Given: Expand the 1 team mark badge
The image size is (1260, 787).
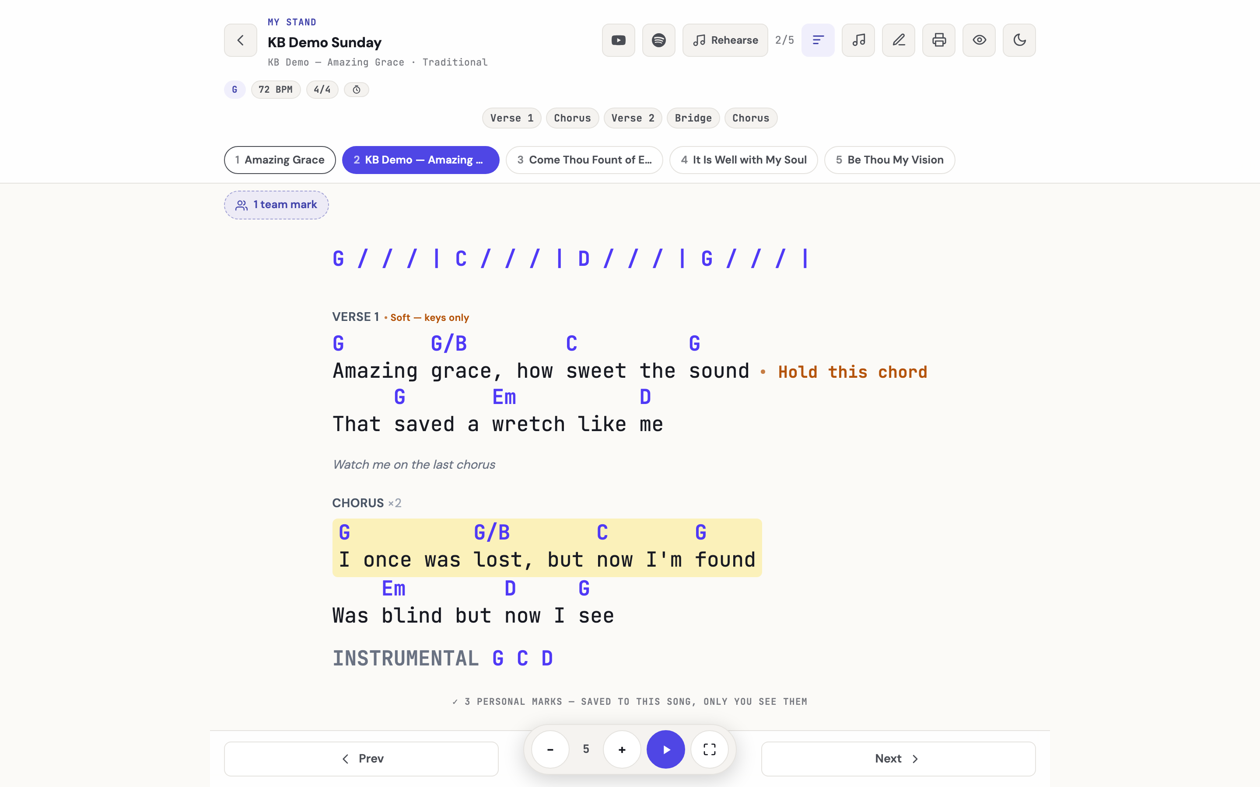Looking at the screenshot, I should point(276,205).
